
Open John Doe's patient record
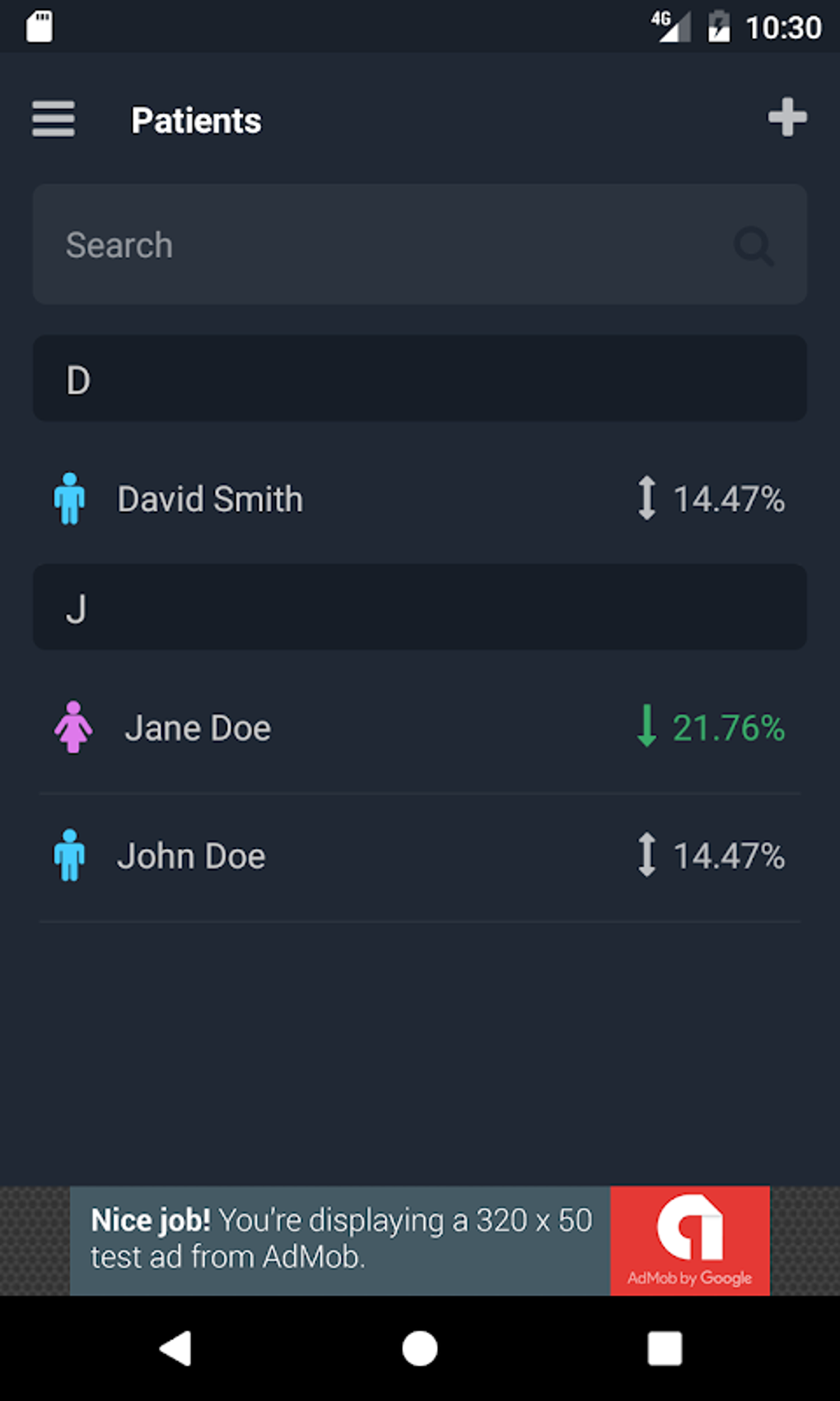click(x=191, y=857)
